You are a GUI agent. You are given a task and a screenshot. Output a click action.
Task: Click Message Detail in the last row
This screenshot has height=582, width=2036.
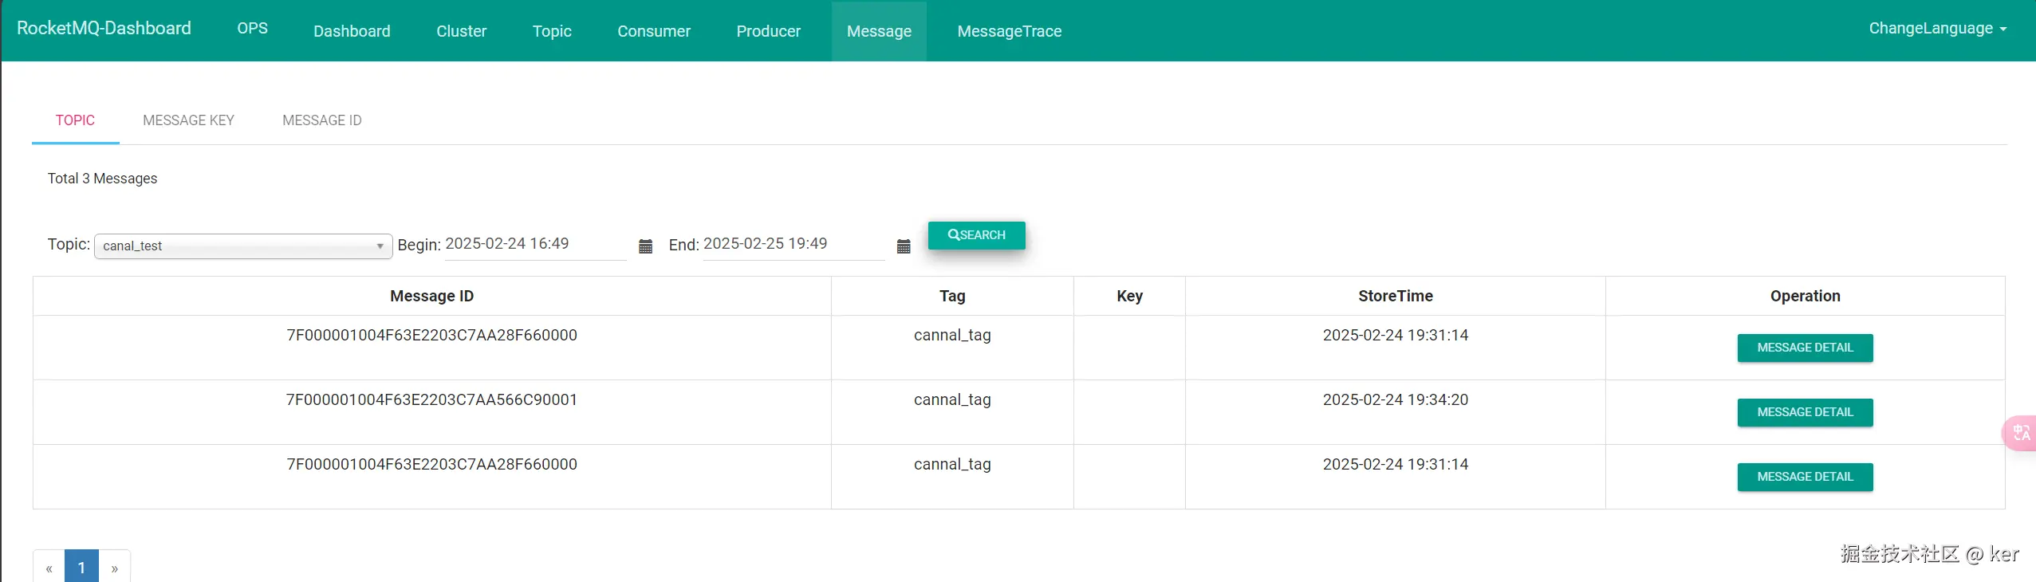(1805, 477)
